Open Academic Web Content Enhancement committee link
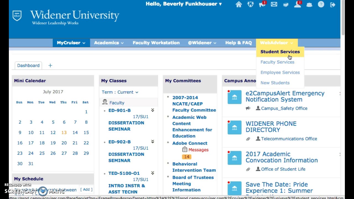This screenshot has width=354, height=199. 192,127
